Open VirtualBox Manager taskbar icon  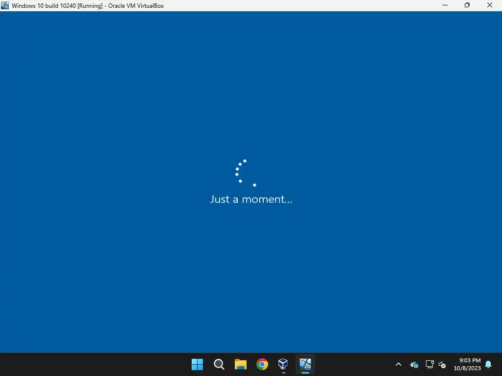point(283,364)
